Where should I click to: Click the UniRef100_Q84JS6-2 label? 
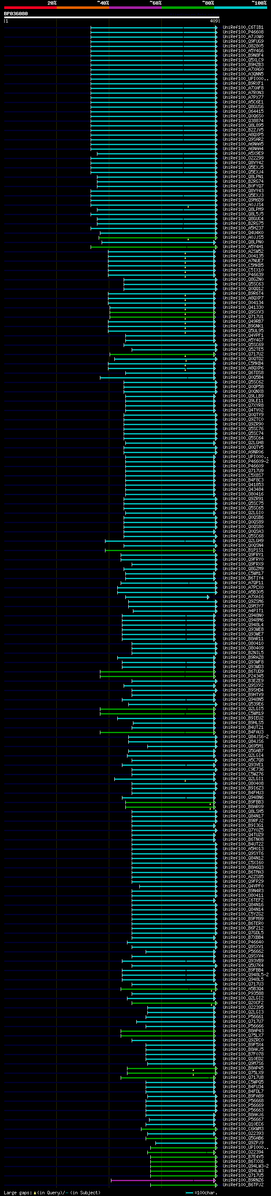pos(246,737)
